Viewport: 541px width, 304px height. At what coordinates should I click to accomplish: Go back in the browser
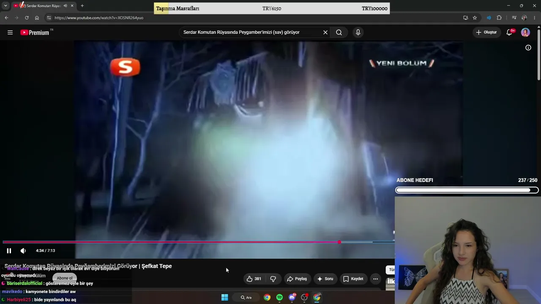[x=6, y=18]
